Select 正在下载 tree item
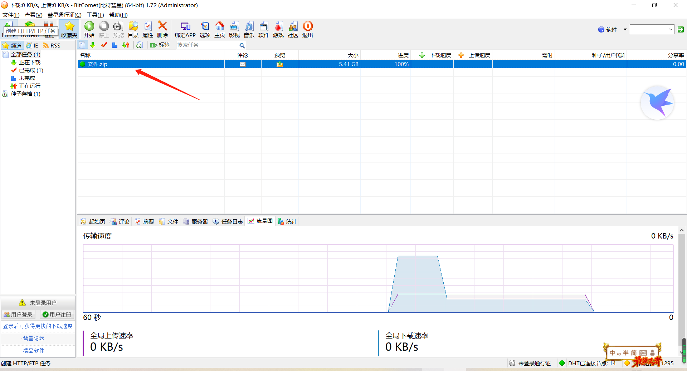The height and width of the screenshot is (371, 687). coord(30,62)
